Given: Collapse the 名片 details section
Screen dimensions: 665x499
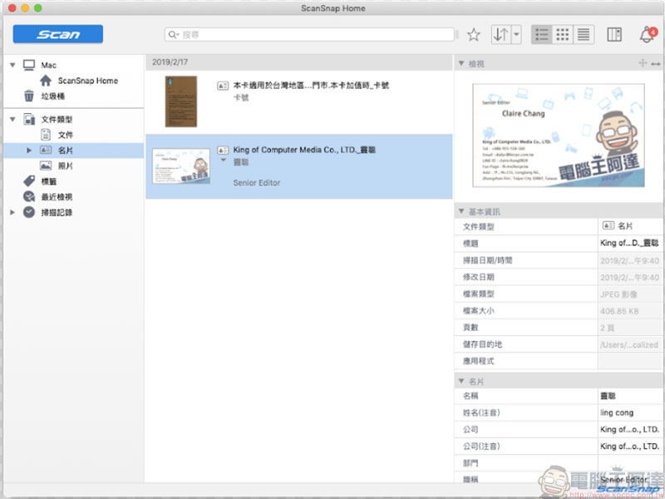Looking at the screenshot, I should pyautogui.click(x=461, y=381).
